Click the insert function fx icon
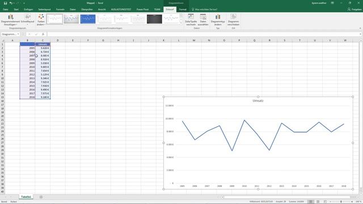Image resolution: width=363 pixels, height=204 pixels. tap(43, 34)
